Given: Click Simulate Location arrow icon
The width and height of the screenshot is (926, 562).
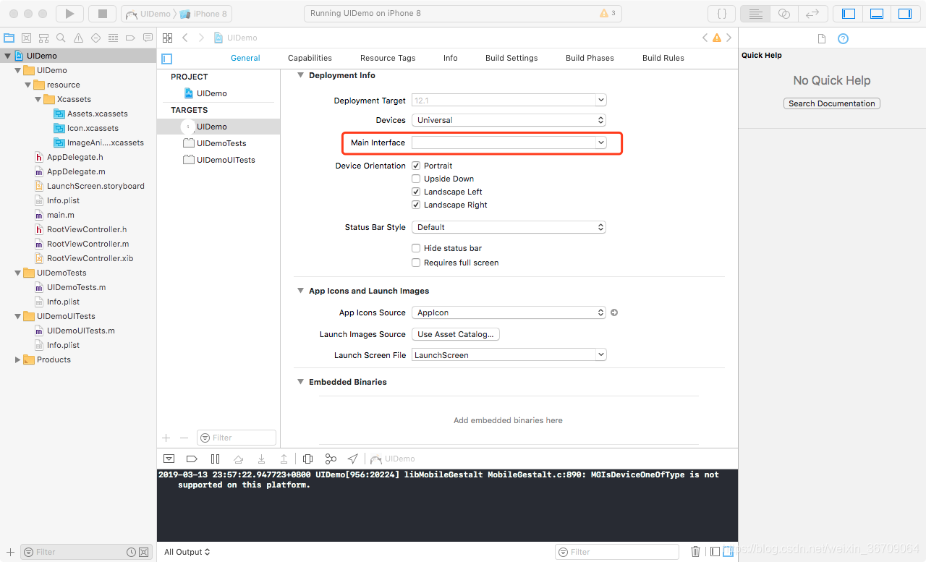Looking at the screenshot, I should 352,459.
